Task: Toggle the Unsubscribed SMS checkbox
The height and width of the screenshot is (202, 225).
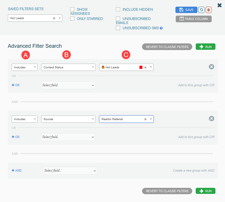Action: click(118, 28)
